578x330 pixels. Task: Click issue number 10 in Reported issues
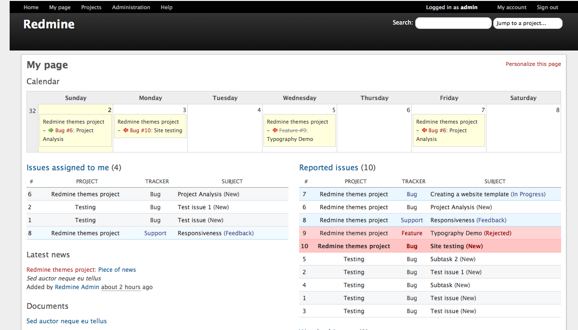(x=304, y=246)
